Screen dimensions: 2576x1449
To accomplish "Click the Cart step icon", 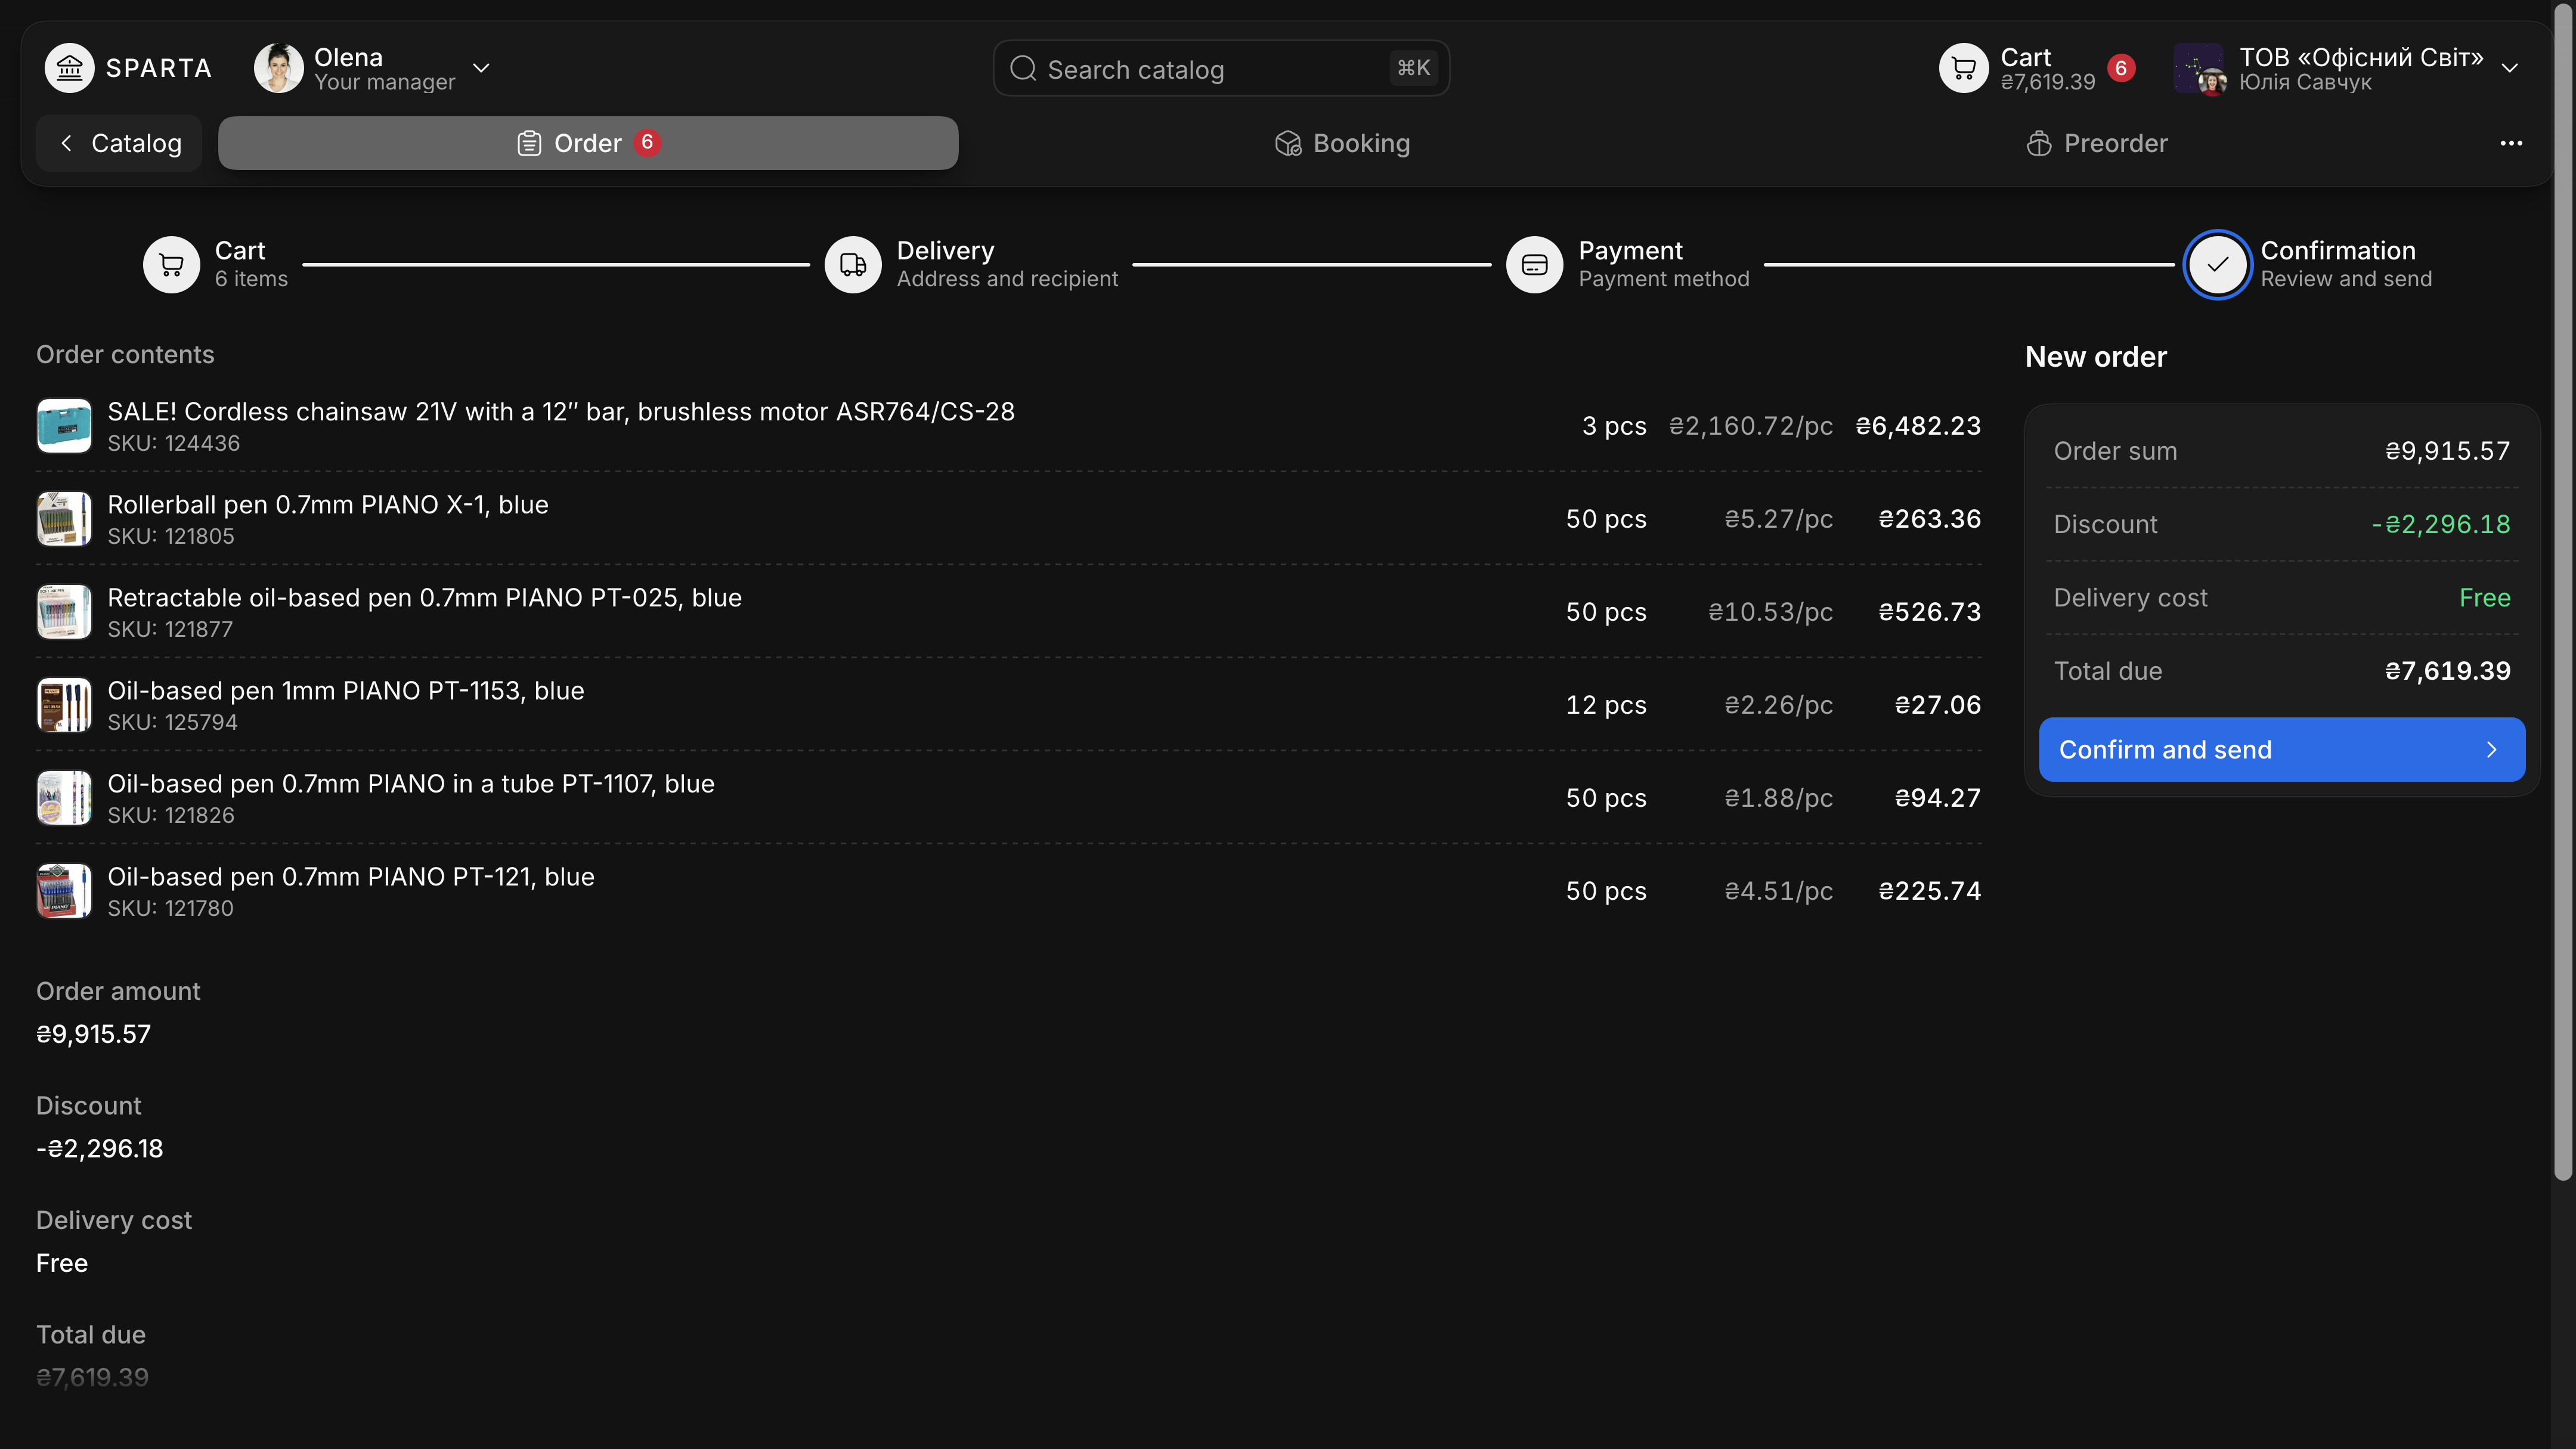I will click(171, 264).
